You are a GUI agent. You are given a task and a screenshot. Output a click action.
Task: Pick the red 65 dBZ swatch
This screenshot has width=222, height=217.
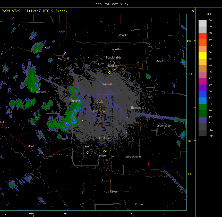point(202,36)
